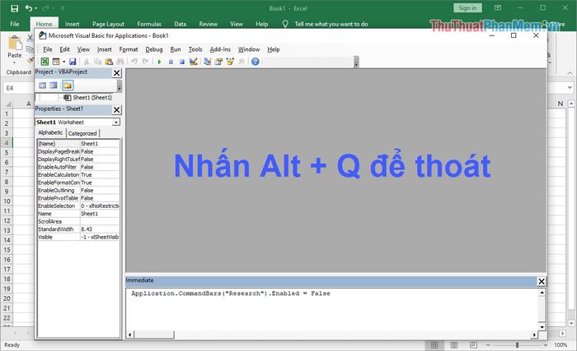Select the EnableAutoFilter property row
577x351 pixels.
pos(78,167)
